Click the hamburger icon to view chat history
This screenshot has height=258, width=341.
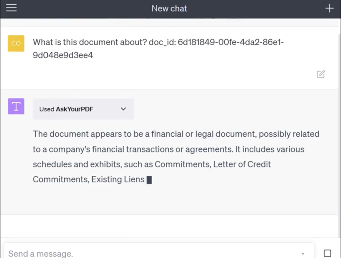coord(11,8)
